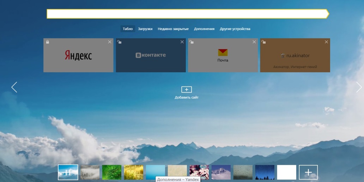Image resolution: width=364 pixels, height=182 pixels.
Task: Toggle the pin lock on the Яндекс tile
Action: 48,42
